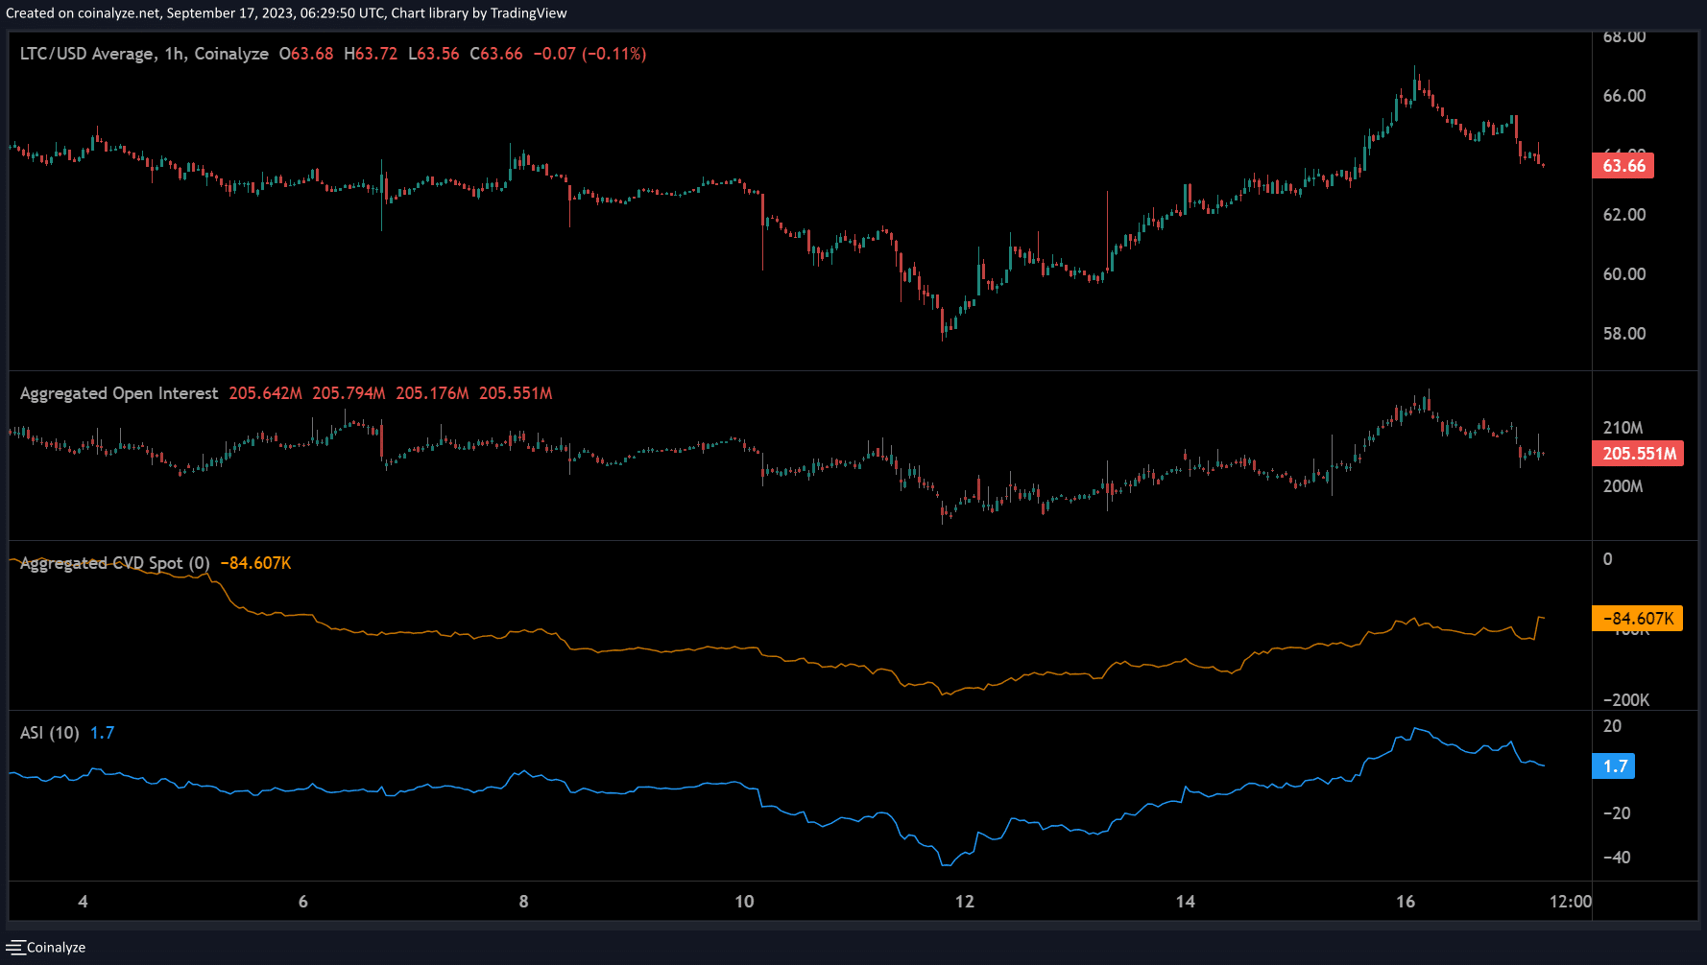Select the LTC/USD Average chart title
1707x965 pixels.
[x=144, y=54]
